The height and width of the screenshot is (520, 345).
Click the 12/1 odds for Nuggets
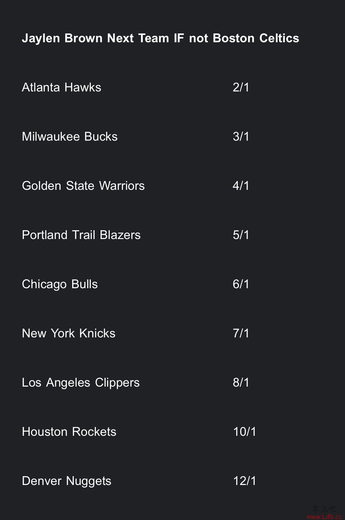point(245,481)
